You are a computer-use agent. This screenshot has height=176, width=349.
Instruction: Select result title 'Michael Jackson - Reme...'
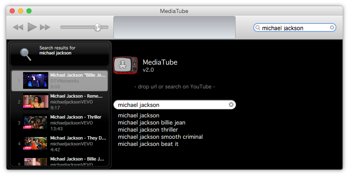click(x=76, y=96)
